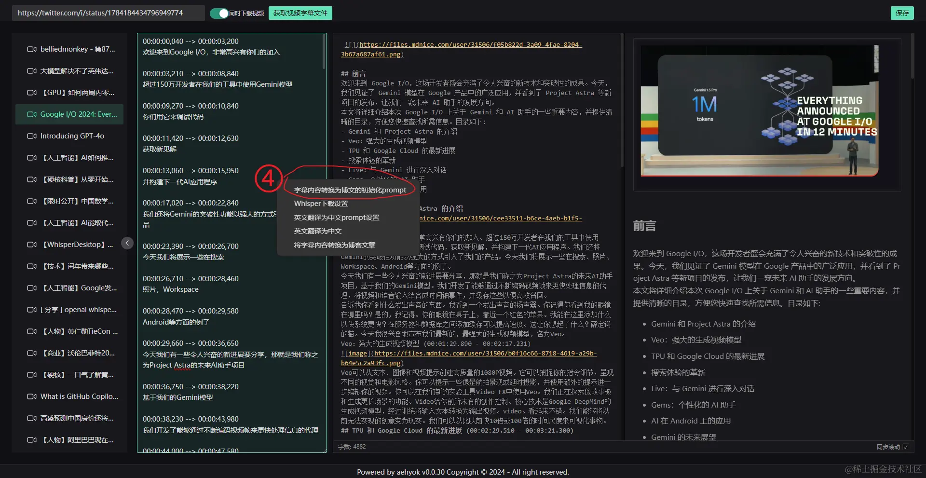This screenshot has height=478, width=926.
Task: Click the Twitter status URL input field
Action: (108, 13)
